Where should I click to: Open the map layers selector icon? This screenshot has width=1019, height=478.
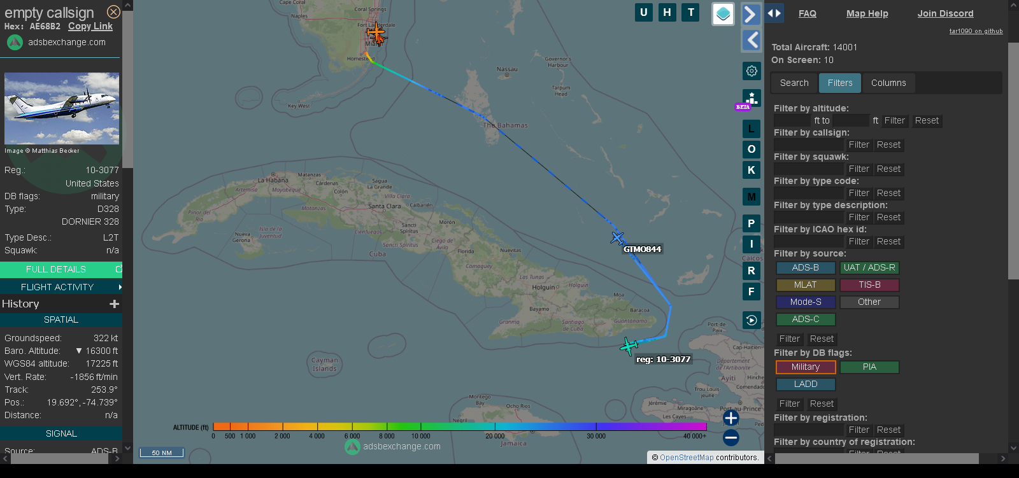click(723, 14)
